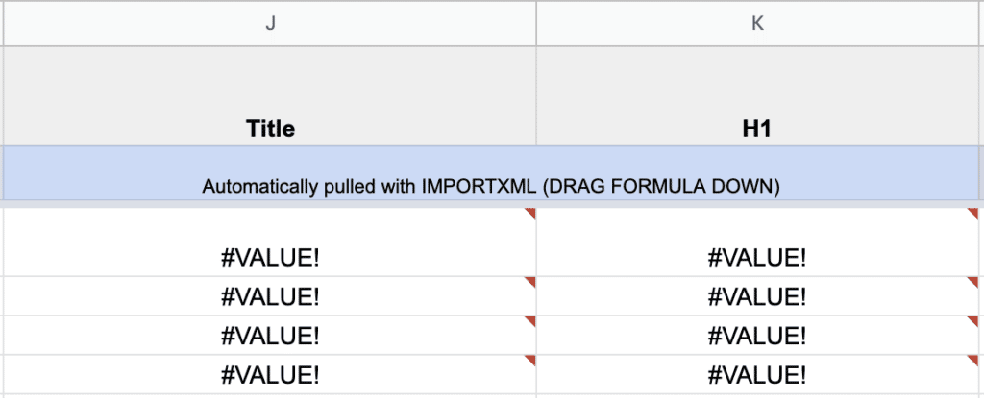This screenshot has height=398, width=984.
Task: Click second #VALUE! cell under H1
Action: point(757,295)
